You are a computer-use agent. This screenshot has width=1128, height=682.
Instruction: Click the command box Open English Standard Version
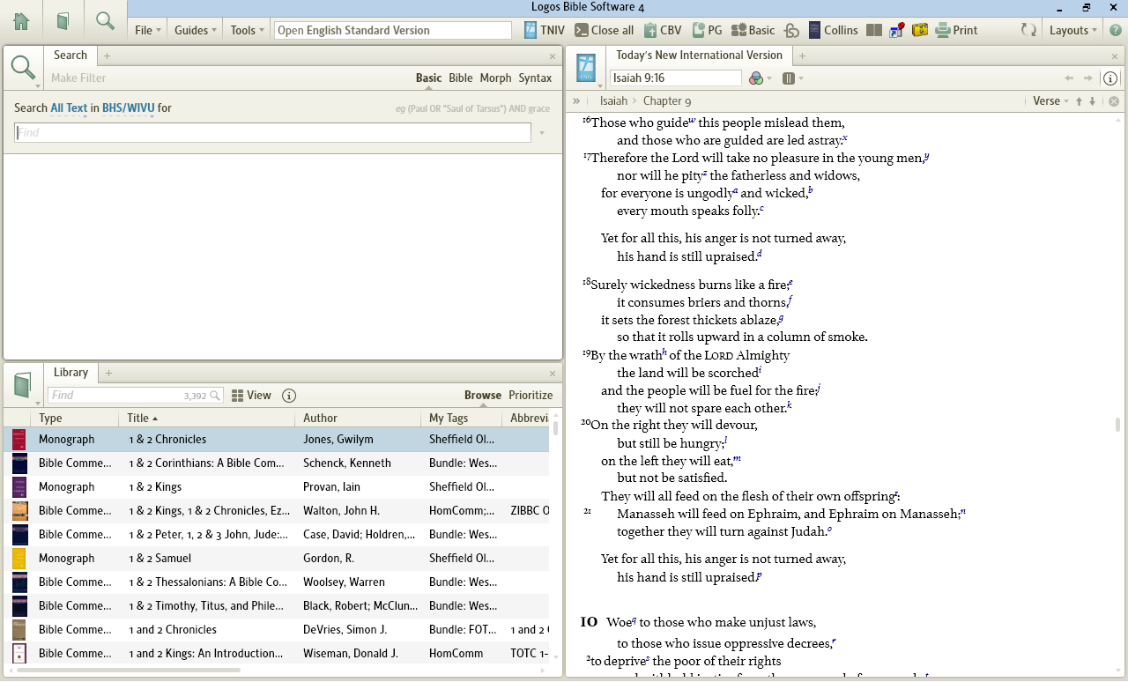tap(393, 30)
